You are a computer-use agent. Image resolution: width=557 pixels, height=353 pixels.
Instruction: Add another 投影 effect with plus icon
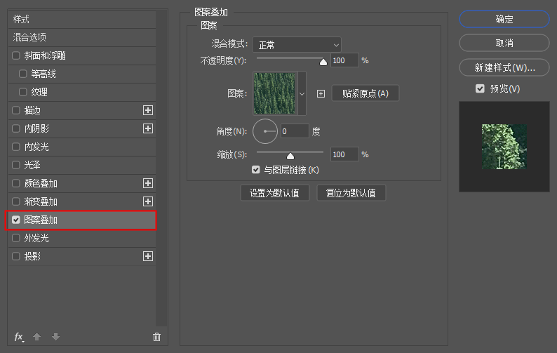pyautogui.click(x=148, y=256)
